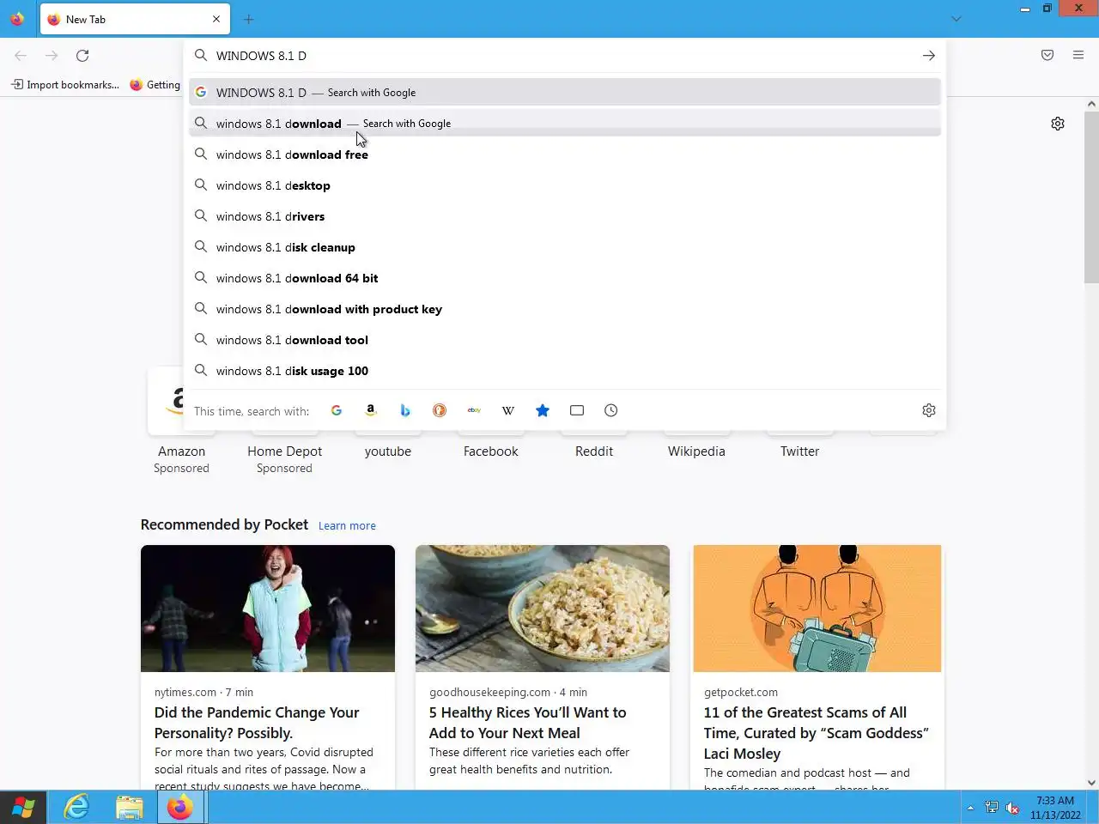
Task: Choose suggestion WINDOWS 8.1 D Search with Google
Action: click(x=565, y=92)
